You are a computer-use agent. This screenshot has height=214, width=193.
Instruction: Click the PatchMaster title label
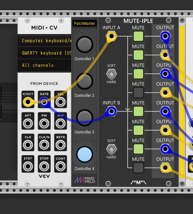(85, 24)
